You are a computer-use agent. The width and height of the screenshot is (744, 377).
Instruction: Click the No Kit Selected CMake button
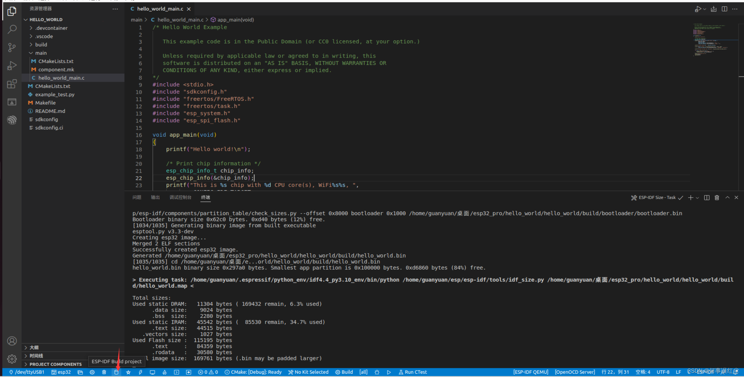point(308,372)
